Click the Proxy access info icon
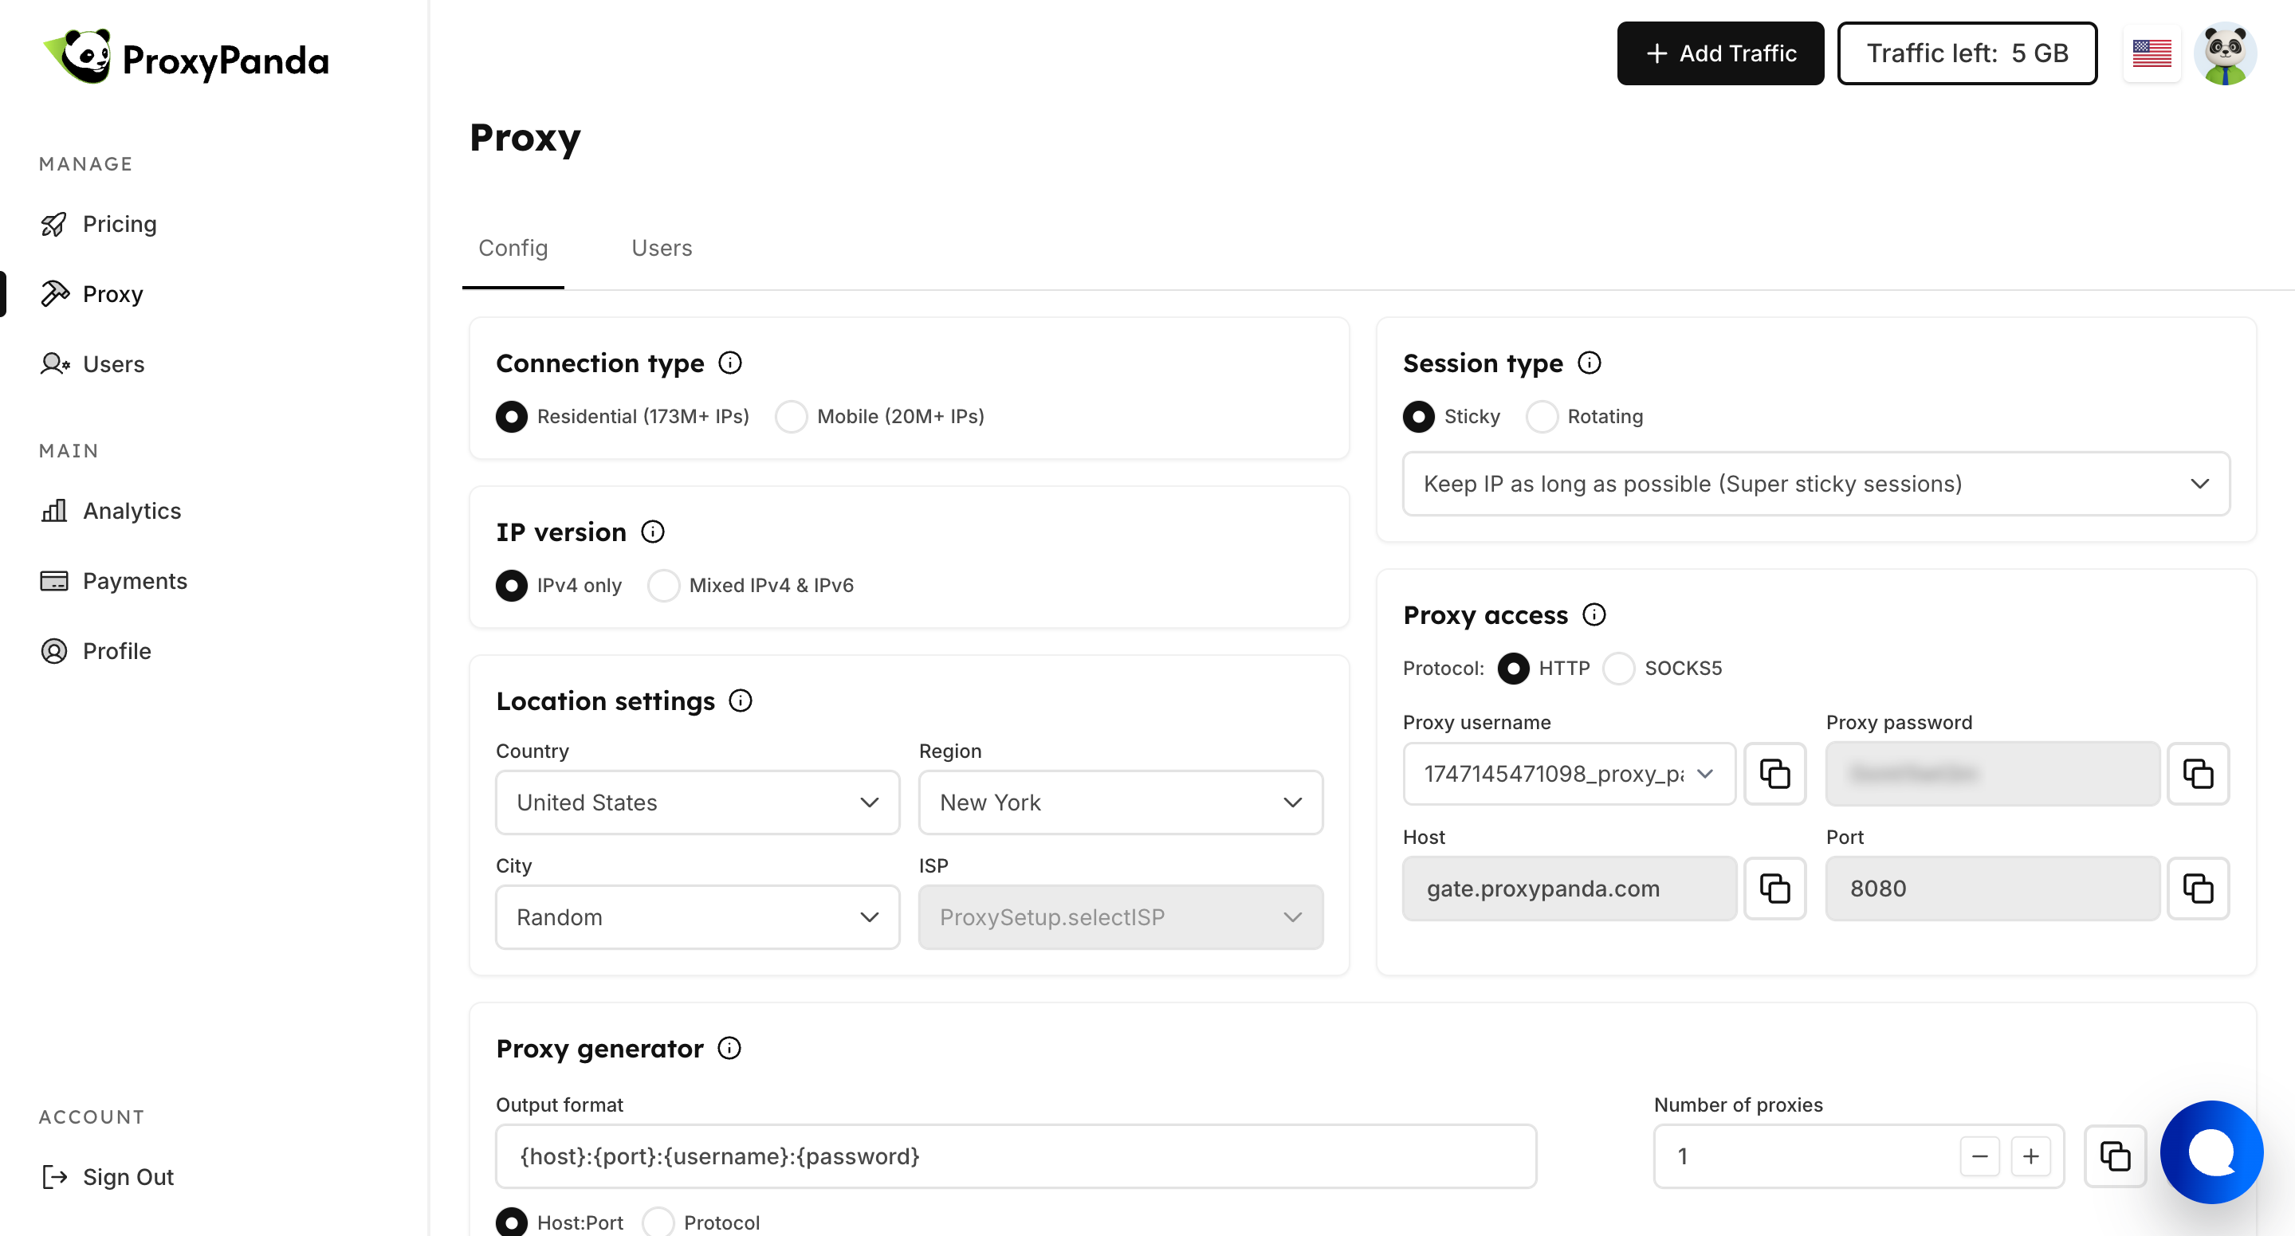This screenshot has height=1236, width=2295. 1594,614
